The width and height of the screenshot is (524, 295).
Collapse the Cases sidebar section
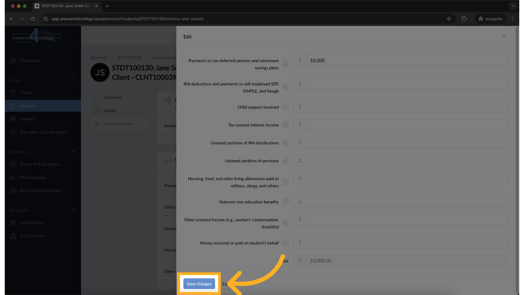point(73,80)
